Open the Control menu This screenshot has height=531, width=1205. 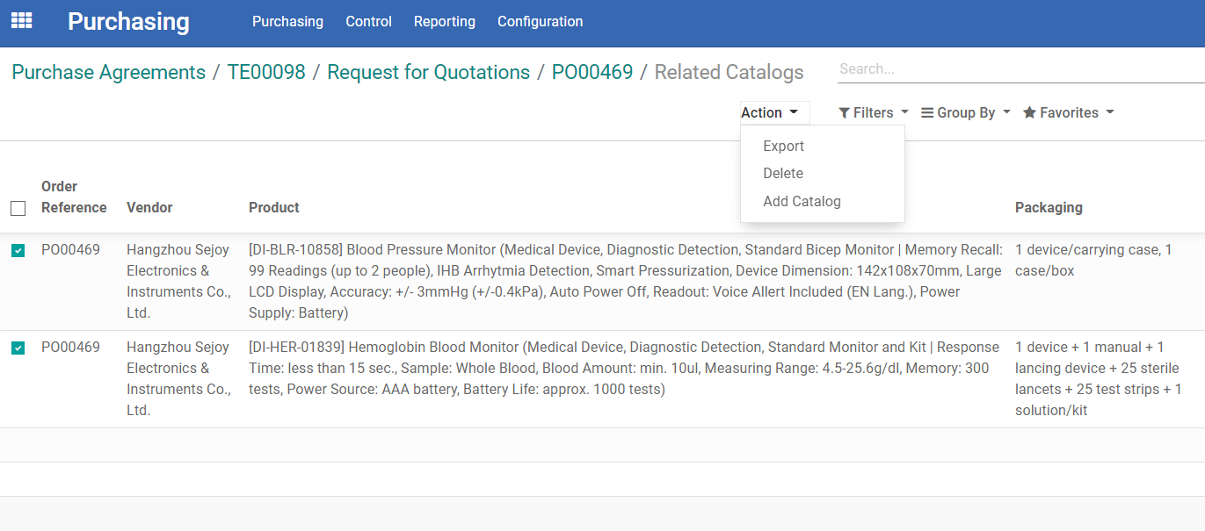368,21
